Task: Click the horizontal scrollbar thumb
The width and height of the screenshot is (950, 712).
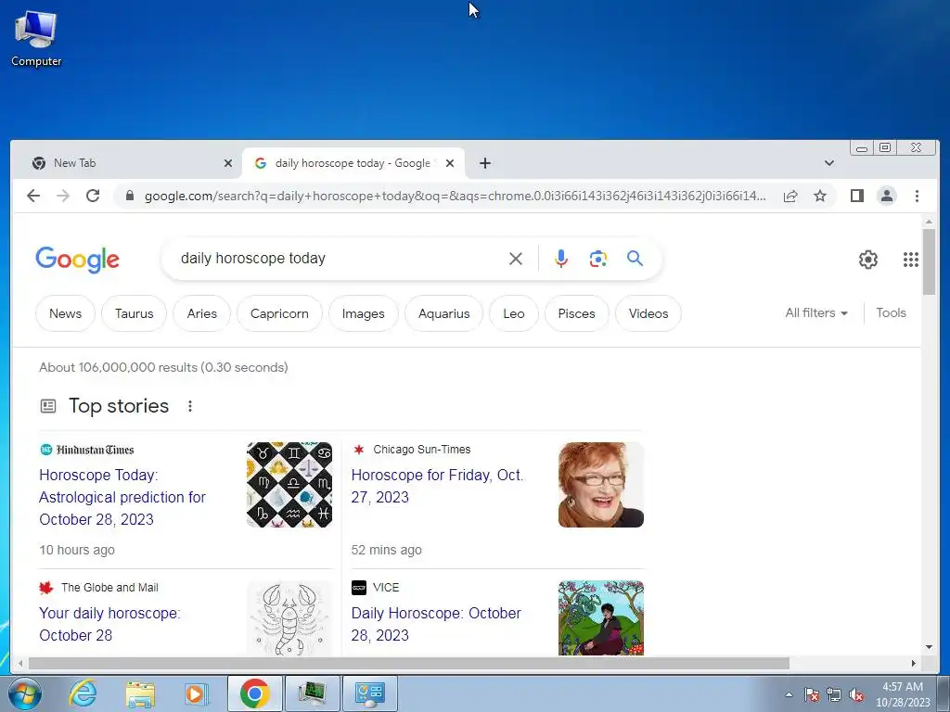Action: [x=409, y=664]
